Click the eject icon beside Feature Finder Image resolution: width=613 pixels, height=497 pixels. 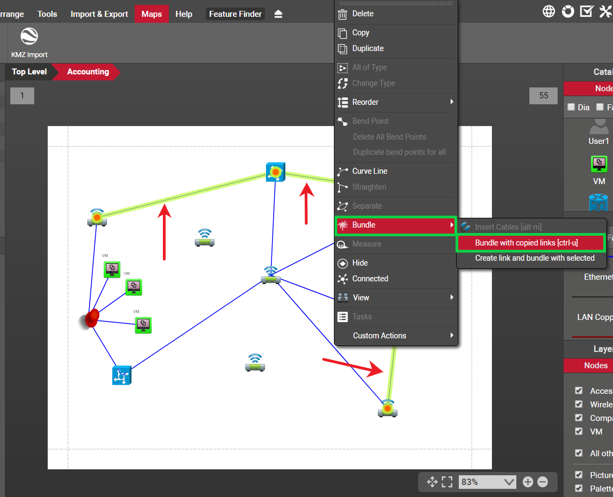[279, 14]
